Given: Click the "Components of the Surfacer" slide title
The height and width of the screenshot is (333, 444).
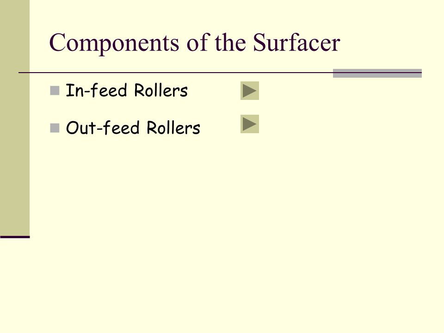Looking at the screenshot, I should [195, 43].
